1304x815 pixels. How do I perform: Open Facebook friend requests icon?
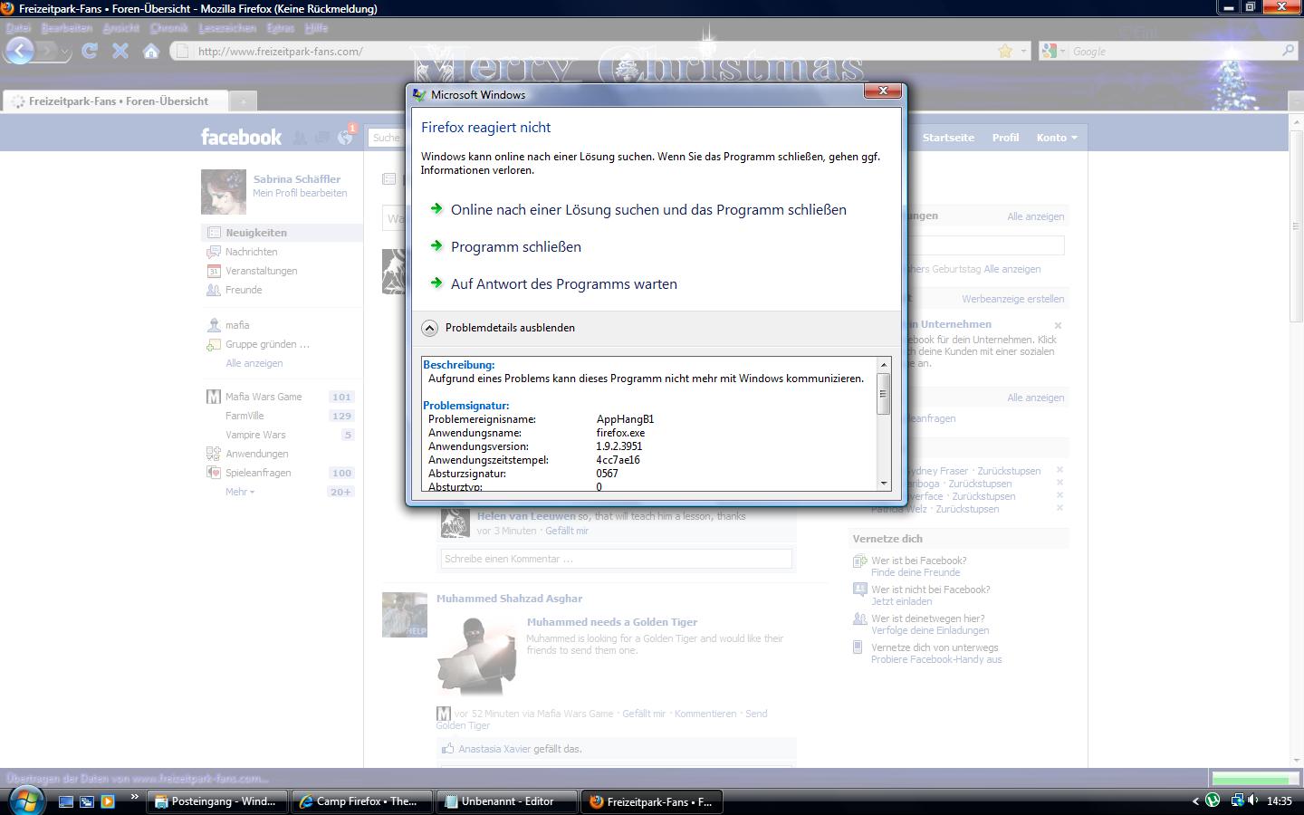[299, 138]
